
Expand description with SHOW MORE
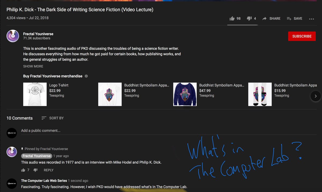click(x=33, y=66)
